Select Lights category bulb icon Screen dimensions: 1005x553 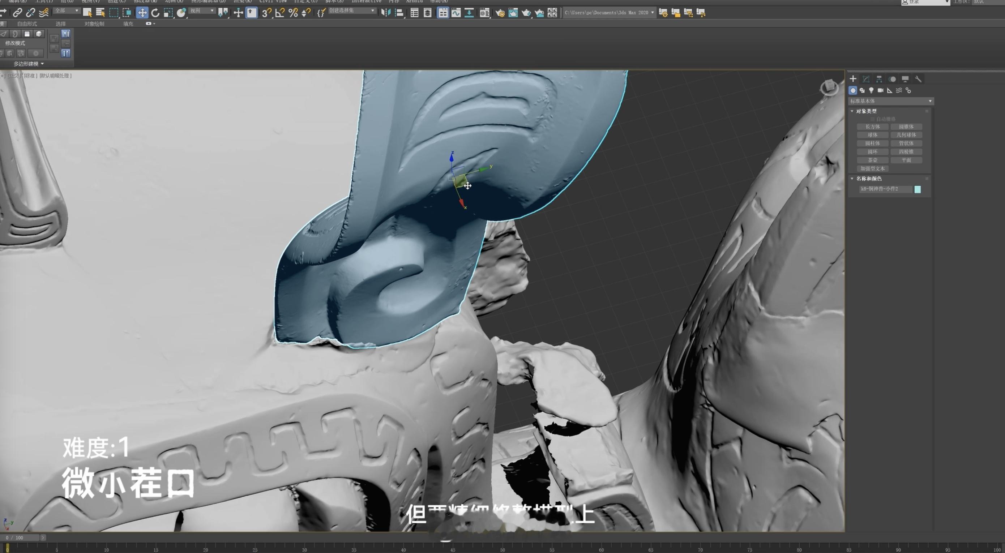871,90
